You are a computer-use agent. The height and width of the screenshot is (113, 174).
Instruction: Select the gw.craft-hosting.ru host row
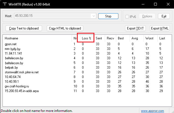(87, 86)
